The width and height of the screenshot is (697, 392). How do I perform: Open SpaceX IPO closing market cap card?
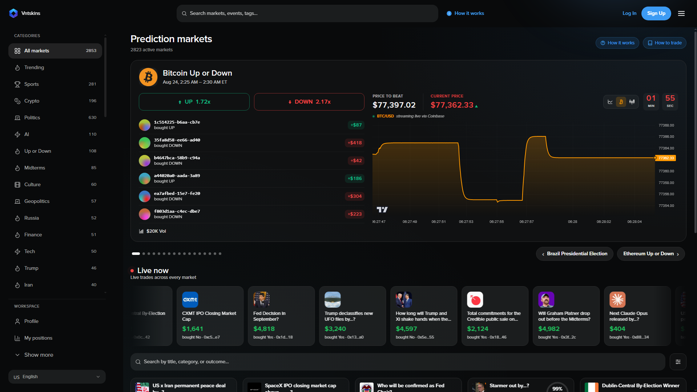click(296, 385)
